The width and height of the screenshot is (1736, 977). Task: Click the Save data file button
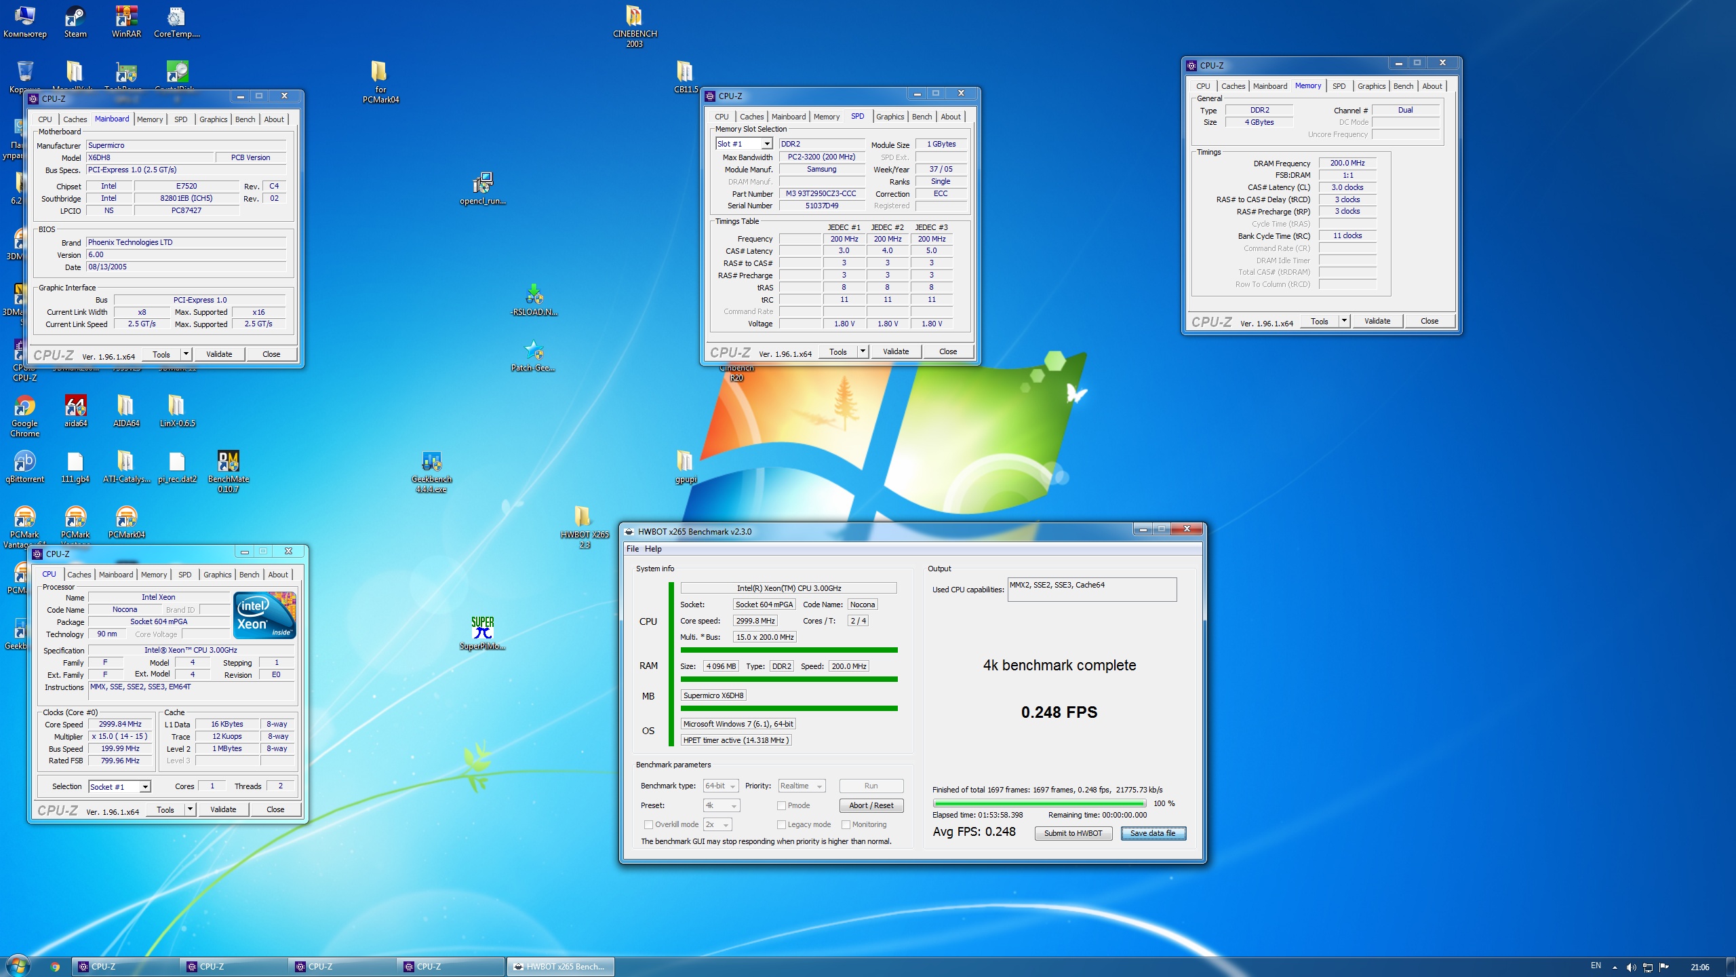click(x=1153, y=833)
